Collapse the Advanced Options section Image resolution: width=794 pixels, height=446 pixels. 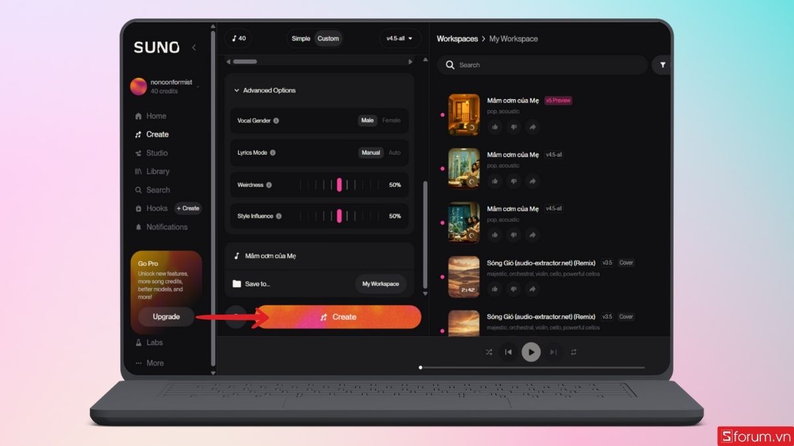tap(265, 91)
